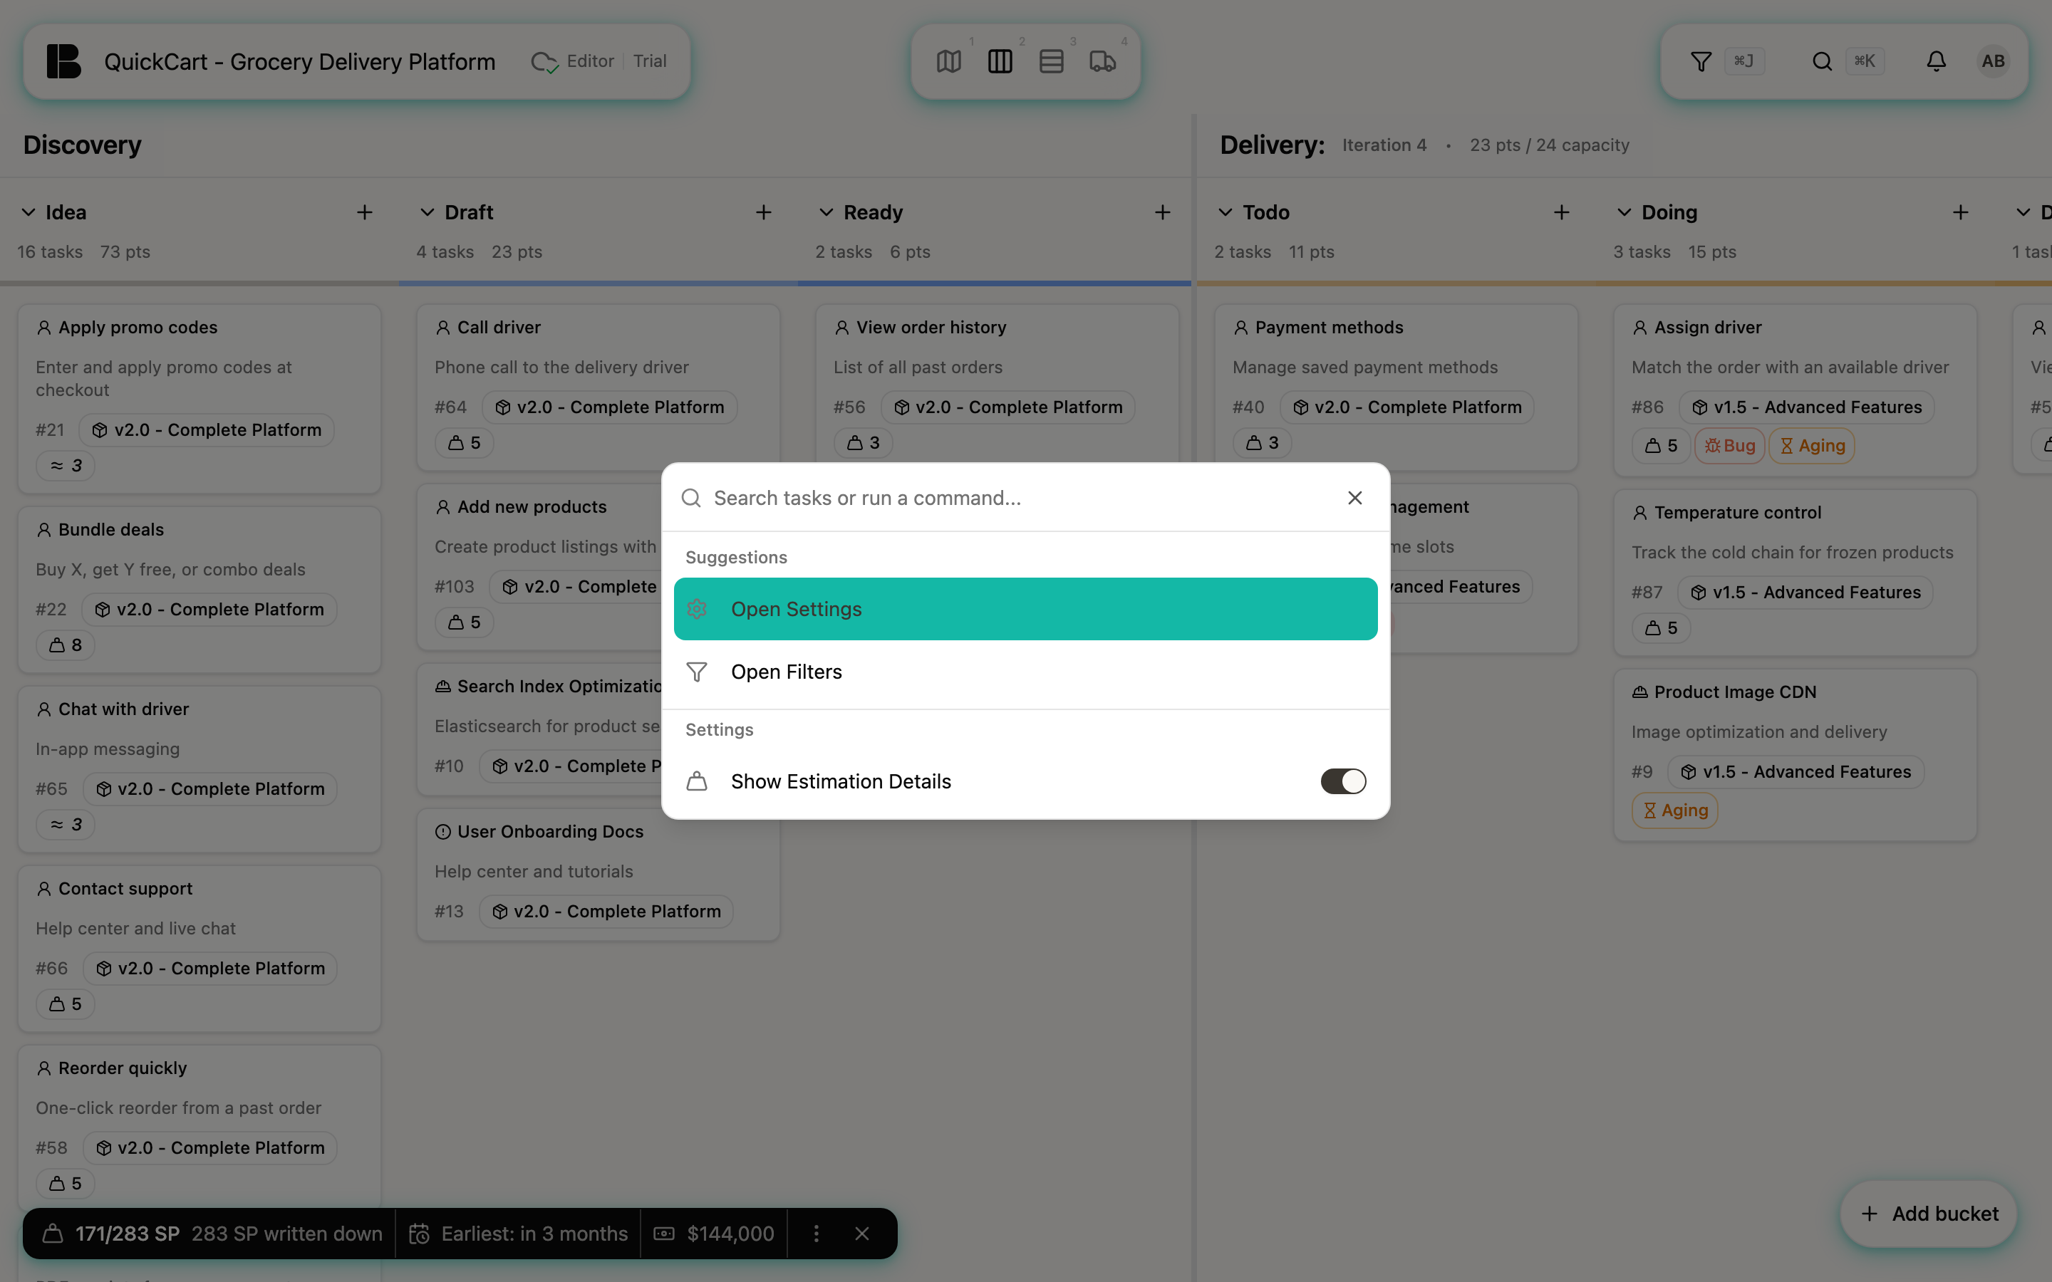Screen dimensions: 2052x1282
Task: Open the Reorder quickly card
Action: point(199,1127)
